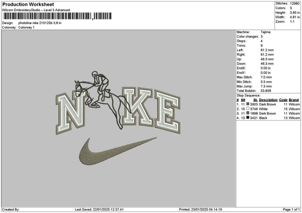This screenshot has width=302, height=213.
Task: Click the barcode under the header
Action: (57, 16)
